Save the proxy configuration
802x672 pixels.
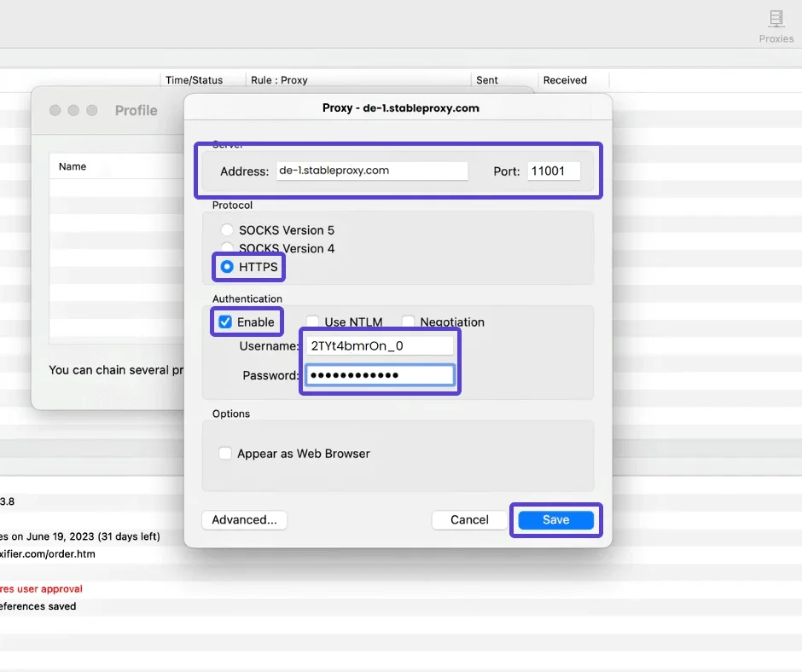click(555, 519)
